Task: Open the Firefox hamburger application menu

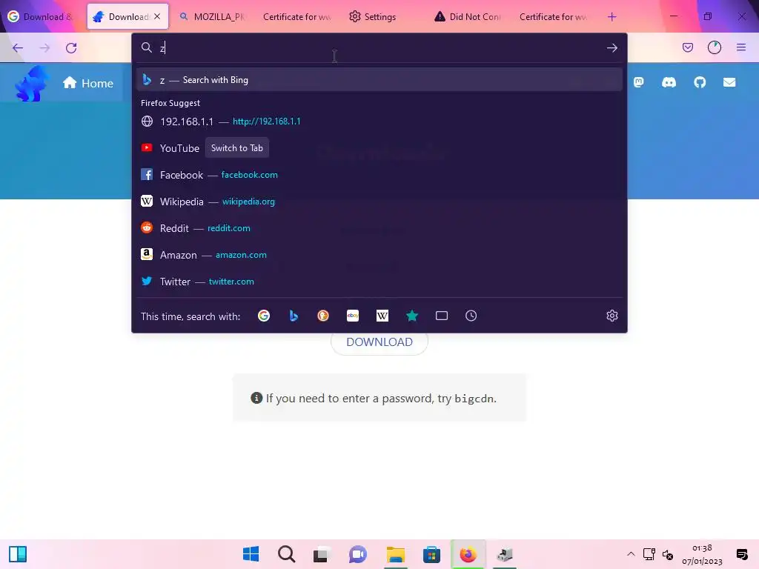Action: (741, 47)
